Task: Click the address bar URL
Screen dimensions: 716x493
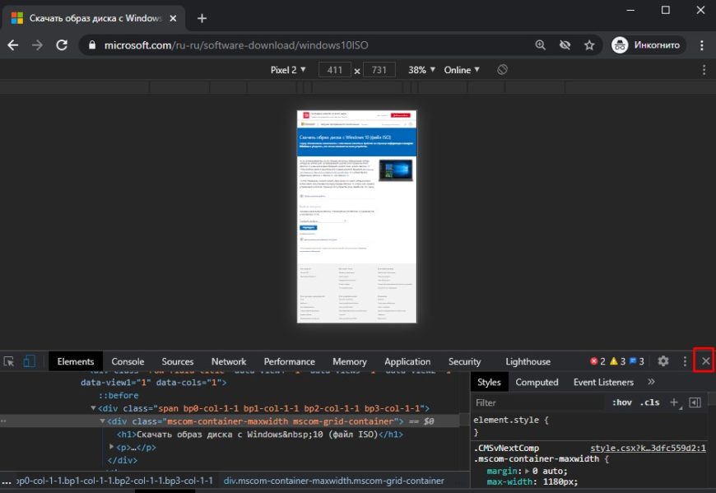Action: [x=236, y=44]
